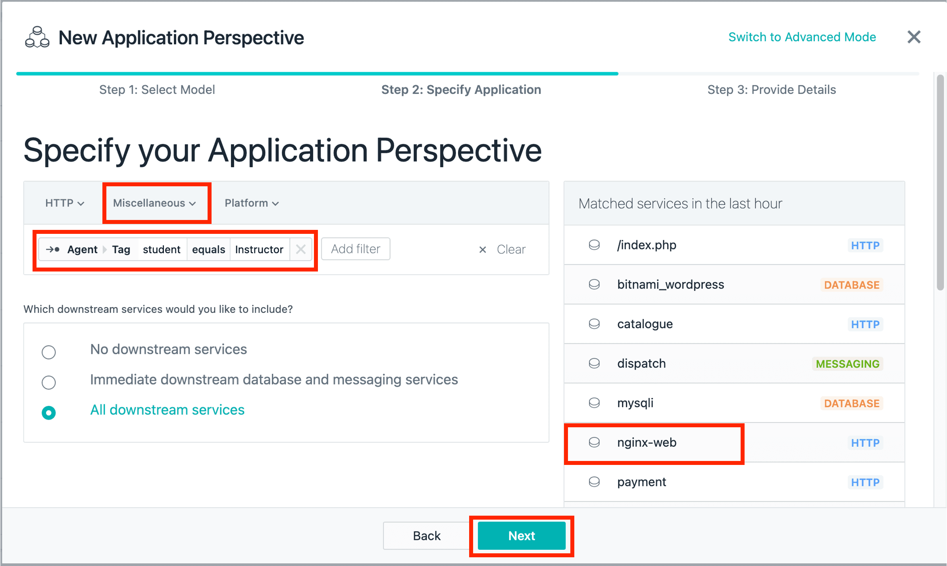Open the HTTP filter dropdown
The width and height of the screenshot is (947, 566).
(x=64, y=203)
